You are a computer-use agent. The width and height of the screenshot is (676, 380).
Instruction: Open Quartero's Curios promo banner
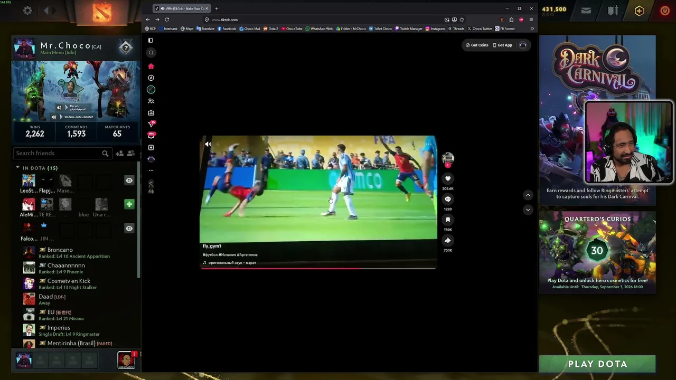click(597, 252)
